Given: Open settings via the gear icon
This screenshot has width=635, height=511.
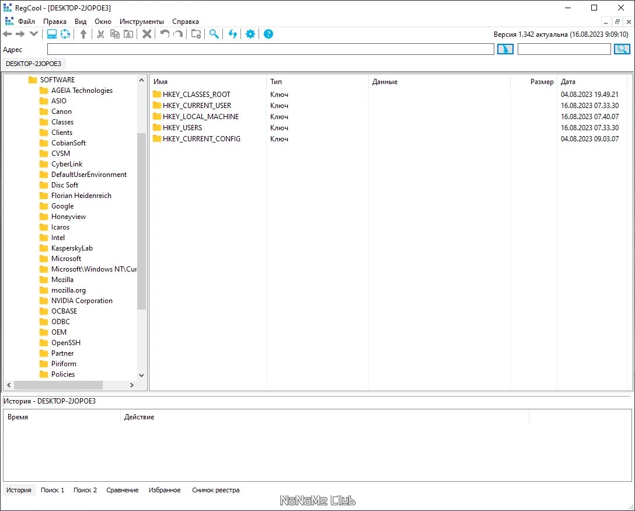Looking at the screenshot, I should click(250, 34).
